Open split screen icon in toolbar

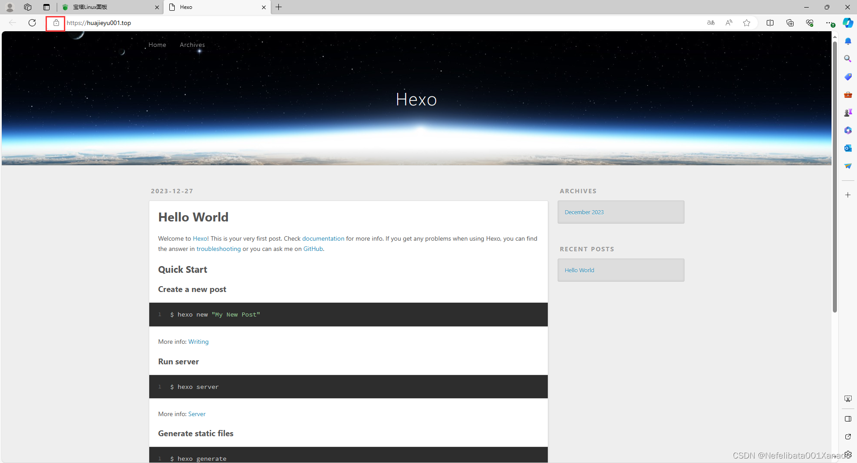pyautogui.click(x=770, y=23)
